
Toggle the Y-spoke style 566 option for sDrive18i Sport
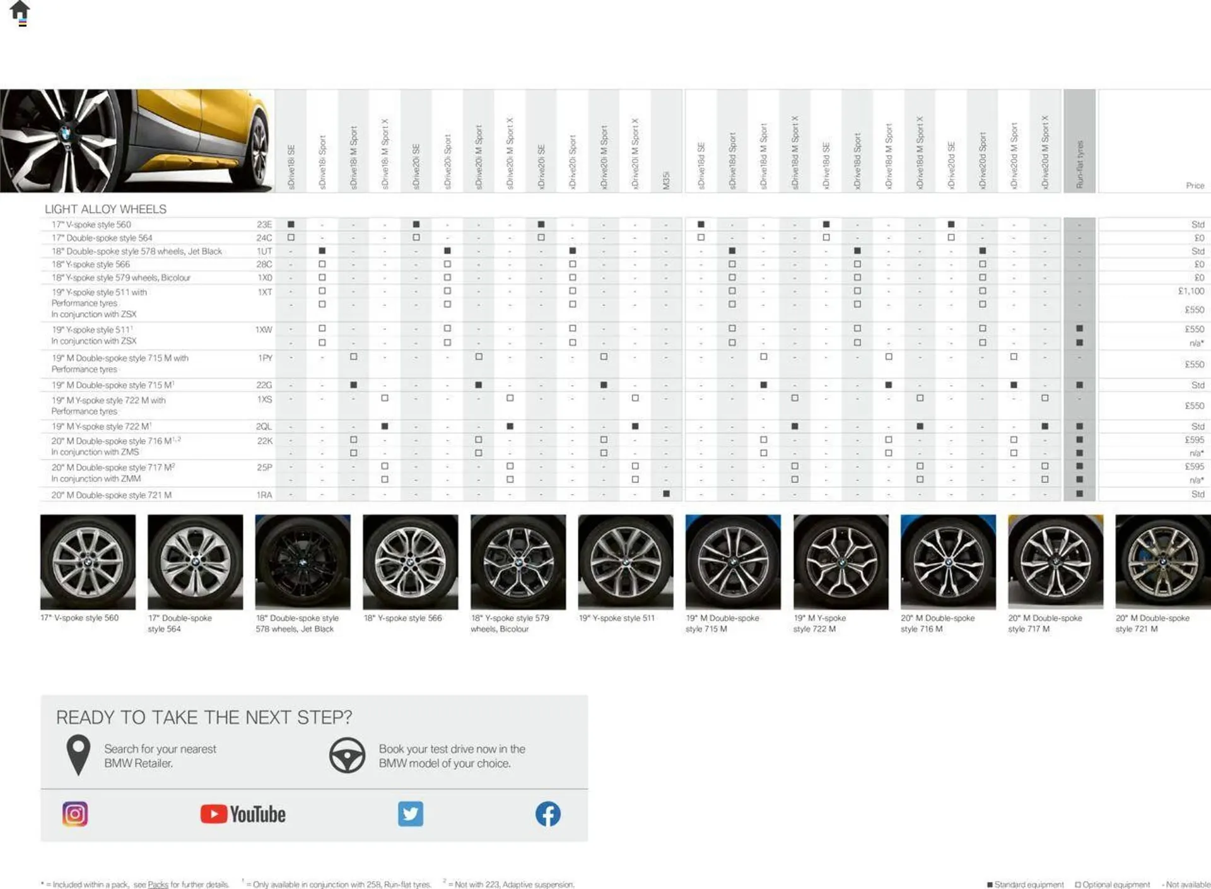pos(322,264)
